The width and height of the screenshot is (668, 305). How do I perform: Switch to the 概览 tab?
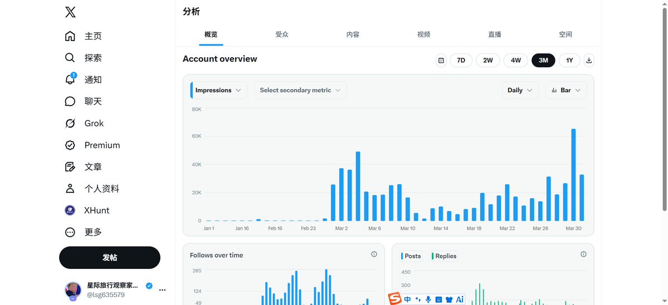click(x=211, y=35)
